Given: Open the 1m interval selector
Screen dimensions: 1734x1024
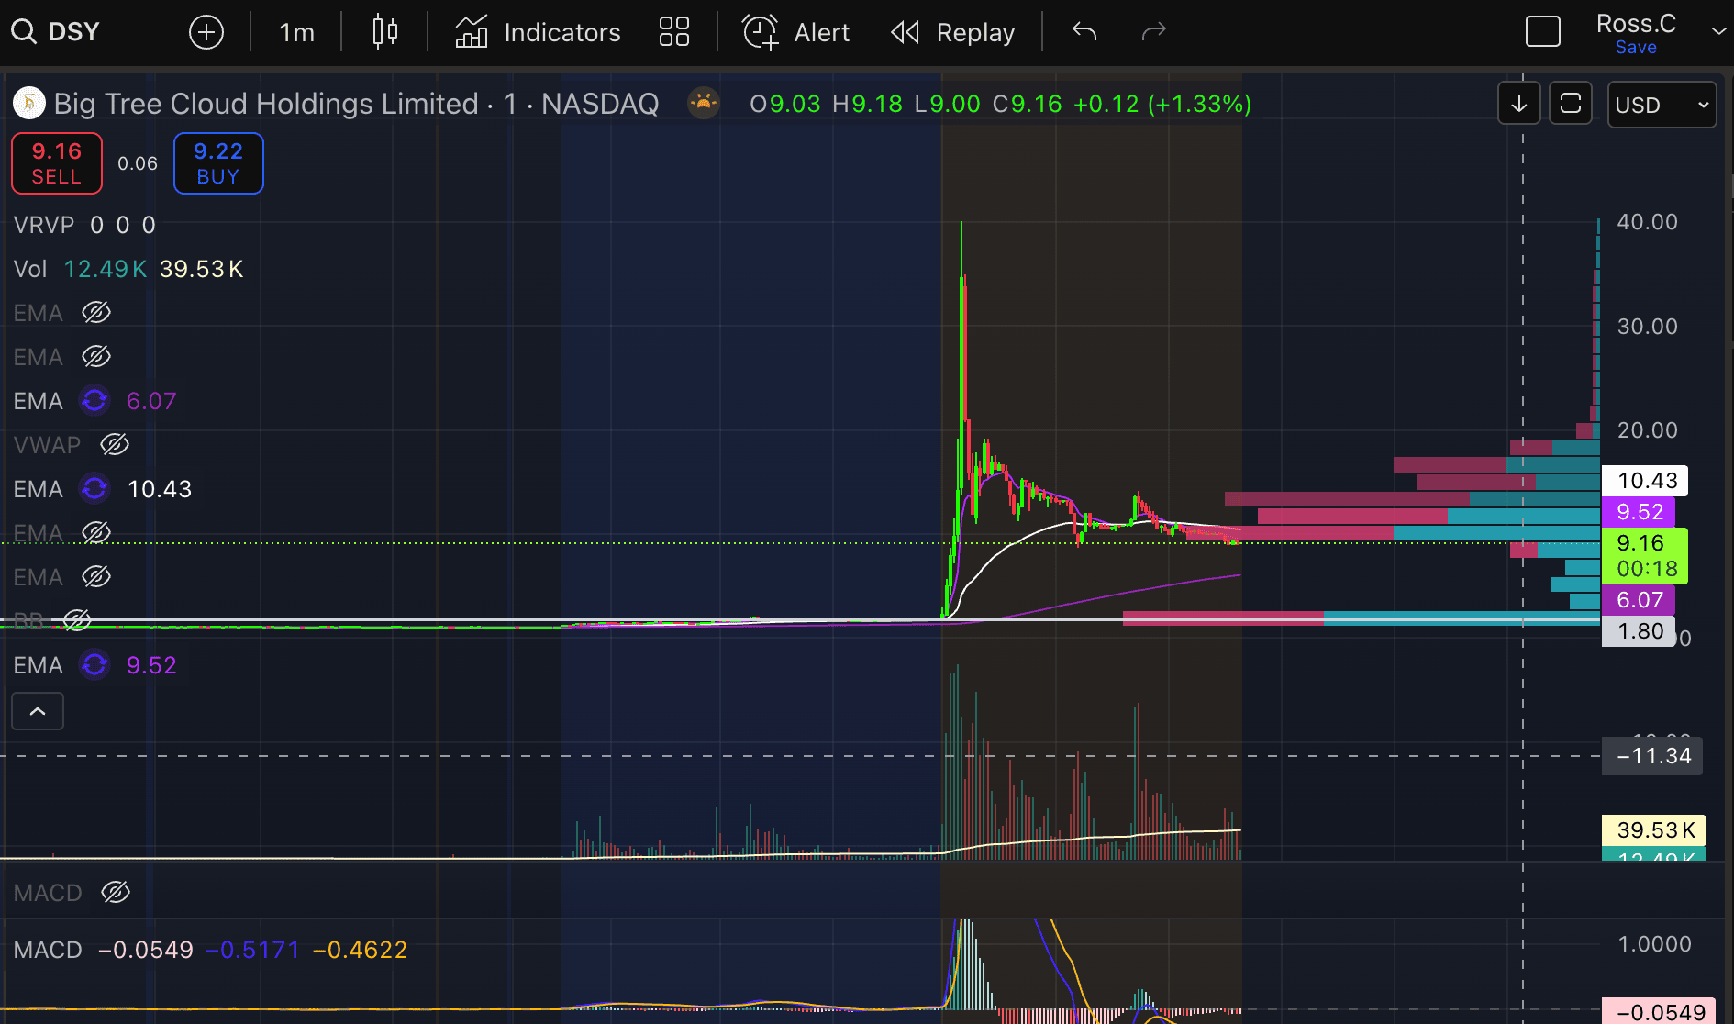Looking at the screenshot, I should coord(296,33).
